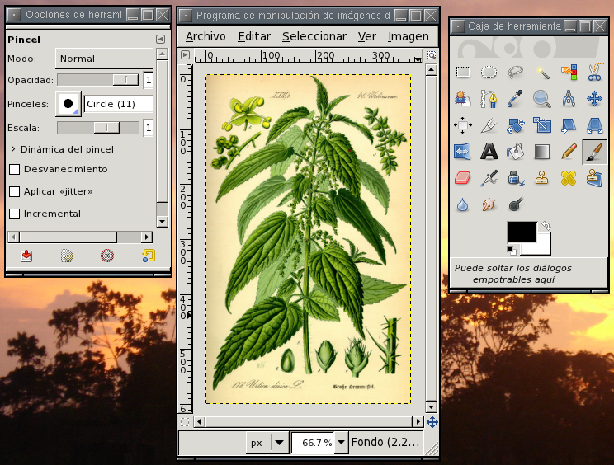This screenshot has width=614, height=465.
Task: Click the black foreground color swatch
Action: coord(522,232)
